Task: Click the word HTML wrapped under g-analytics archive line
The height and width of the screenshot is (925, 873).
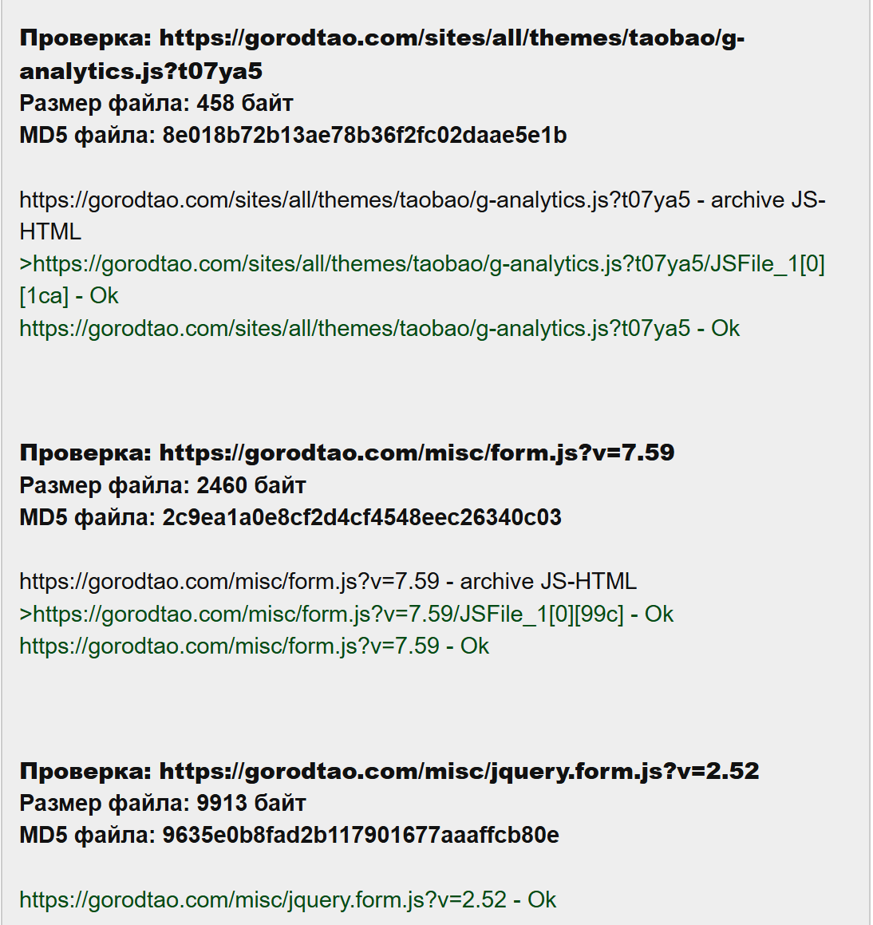Action: tap(51, 231)
